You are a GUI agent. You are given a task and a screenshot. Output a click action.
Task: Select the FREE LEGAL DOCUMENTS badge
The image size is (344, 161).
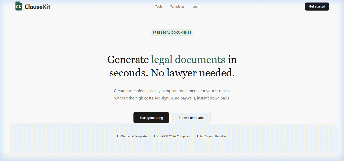[172, 32]
